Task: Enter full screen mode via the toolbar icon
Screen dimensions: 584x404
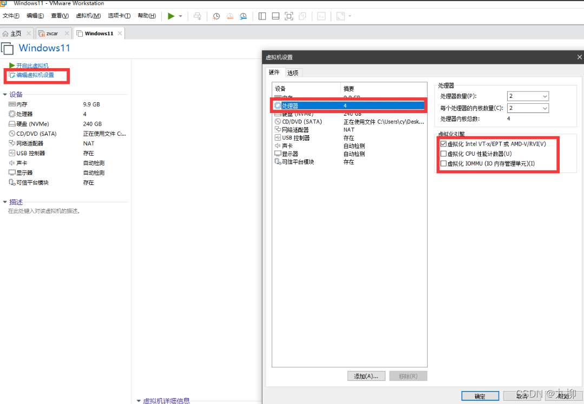Action: (288, 16)
